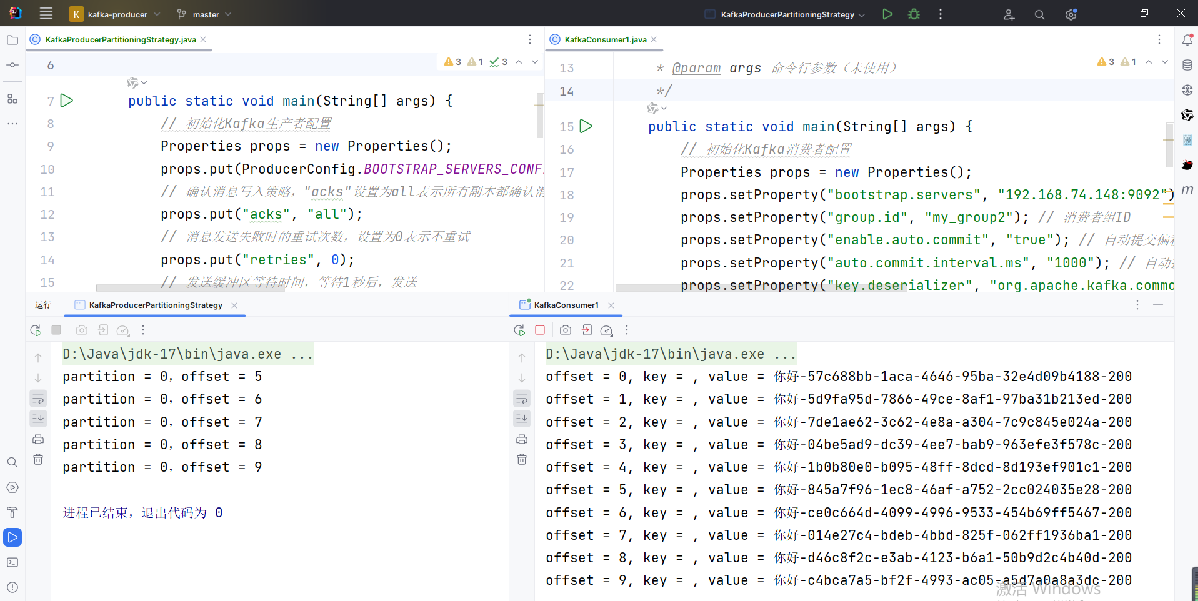
Task: Open the Database tool window
Action: (1187, 65)
